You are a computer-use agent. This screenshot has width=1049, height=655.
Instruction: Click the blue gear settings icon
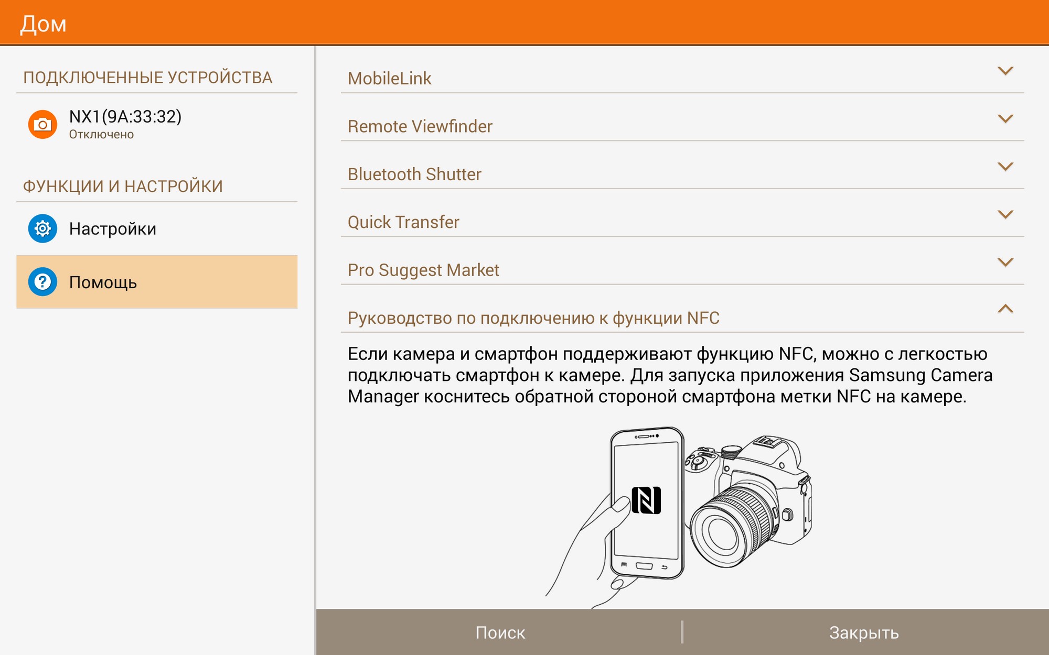point(42,228)
